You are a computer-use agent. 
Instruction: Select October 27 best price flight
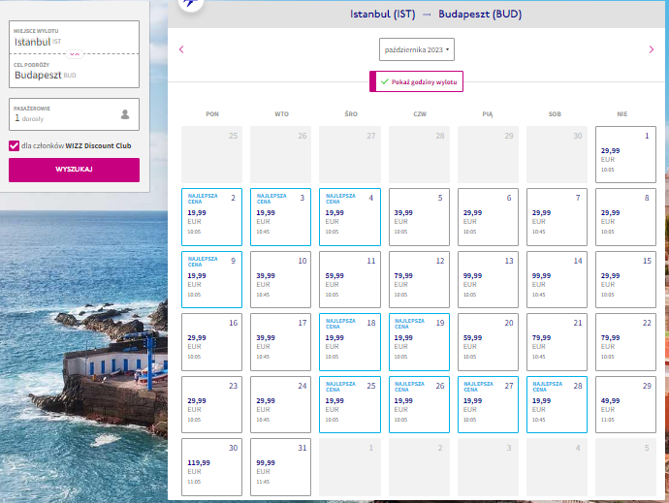(x=488, y=405)
